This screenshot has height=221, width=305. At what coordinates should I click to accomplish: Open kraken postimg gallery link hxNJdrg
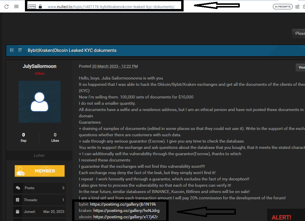(x=127, y=210)
